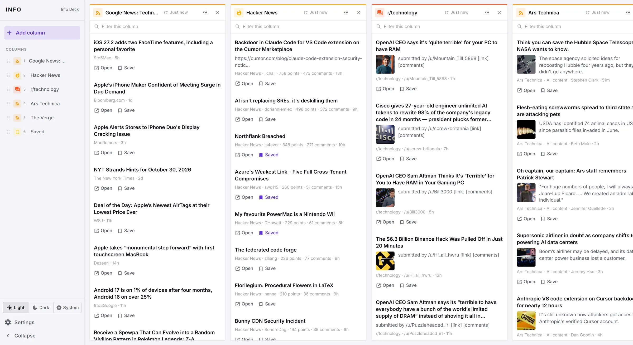Refresh the Hacker News column

pos(315,12)
